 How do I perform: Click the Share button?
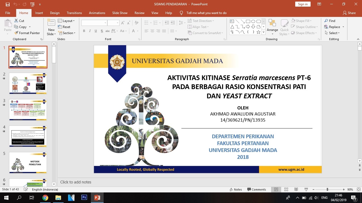[349, 13]
